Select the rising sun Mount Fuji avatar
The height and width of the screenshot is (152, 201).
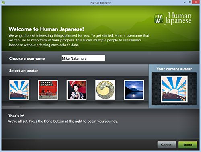(x=19, y=90)
